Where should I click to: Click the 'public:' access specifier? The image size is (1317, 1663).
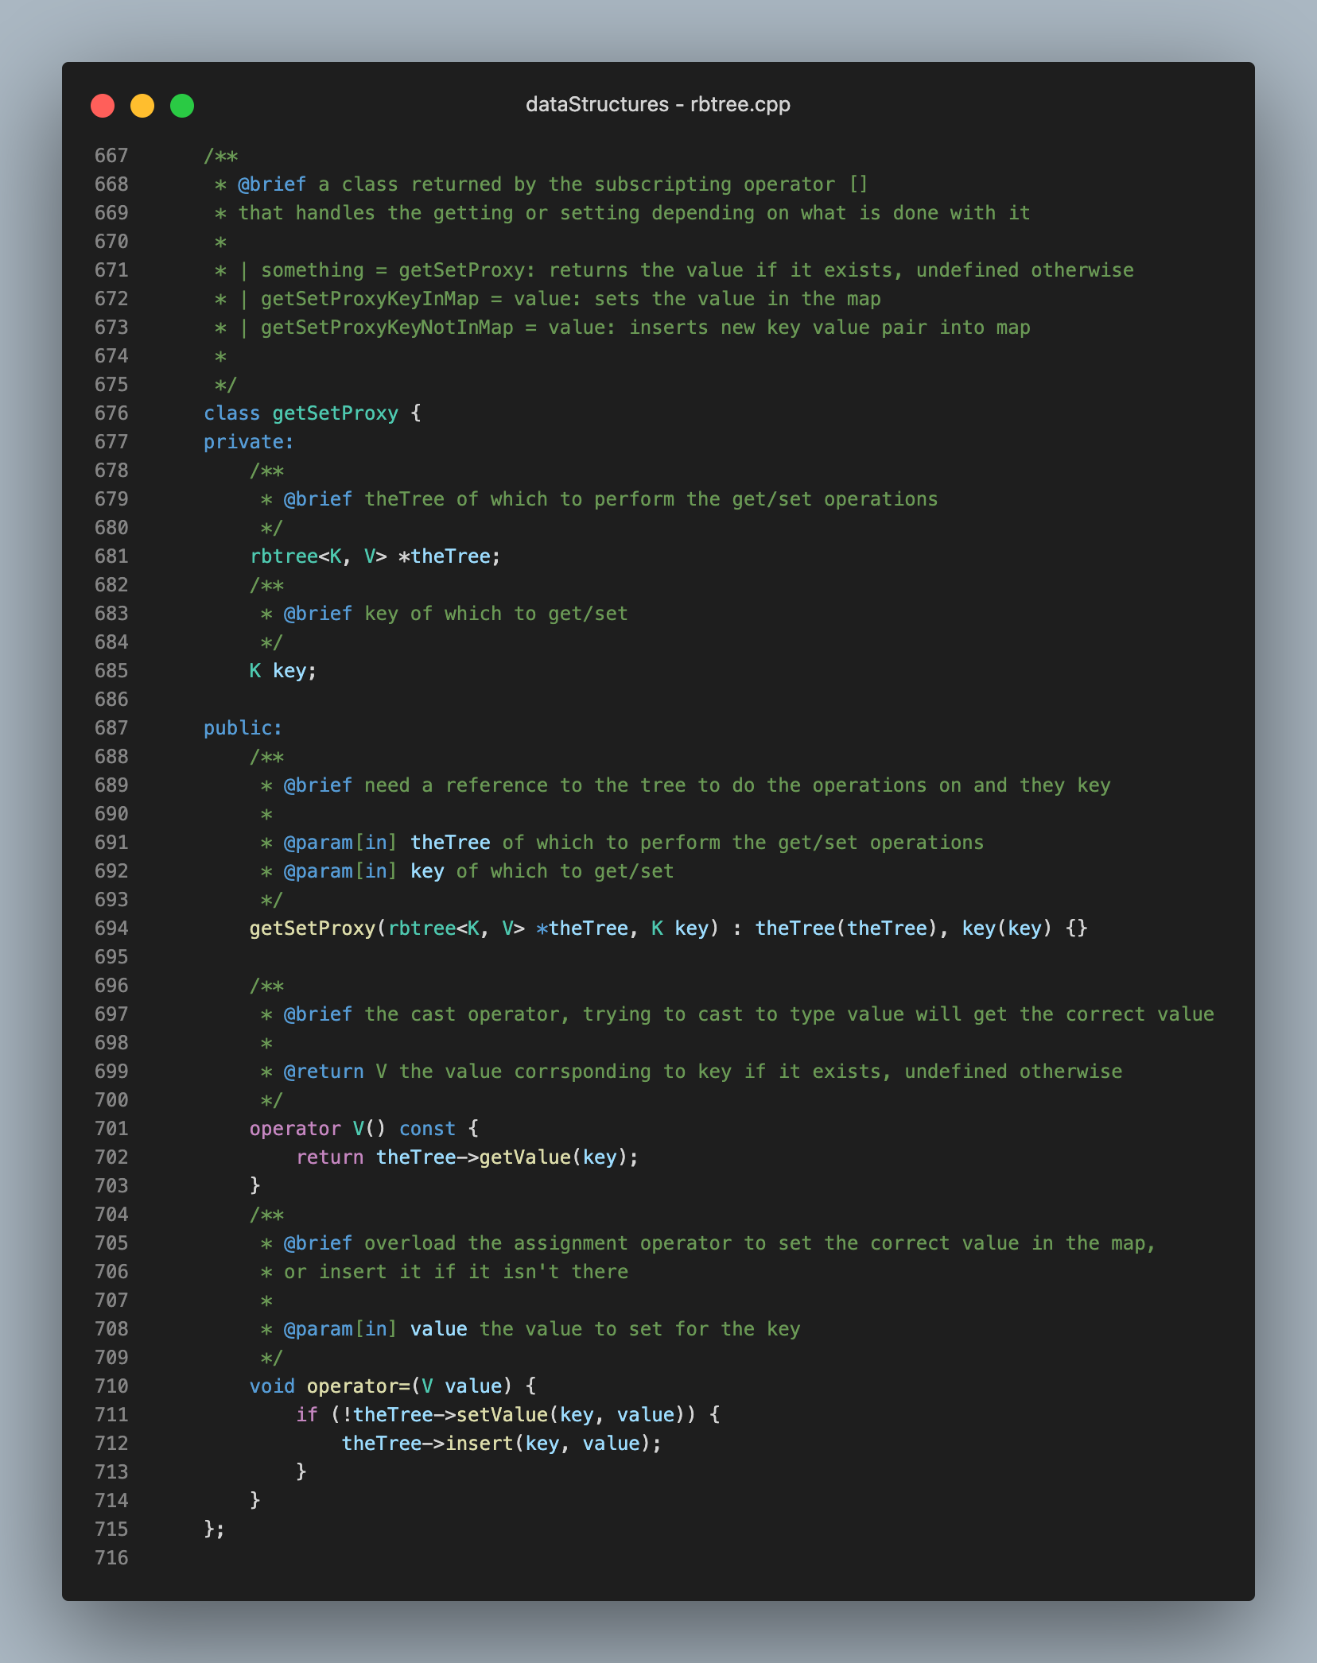[x=241, y=727]
